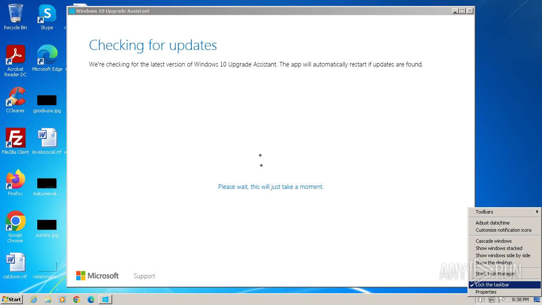This screenshot has width=542, height=305.
Task: Click the Windows 10 Upgrade Assistant title icon
Action: click(72, 11)
